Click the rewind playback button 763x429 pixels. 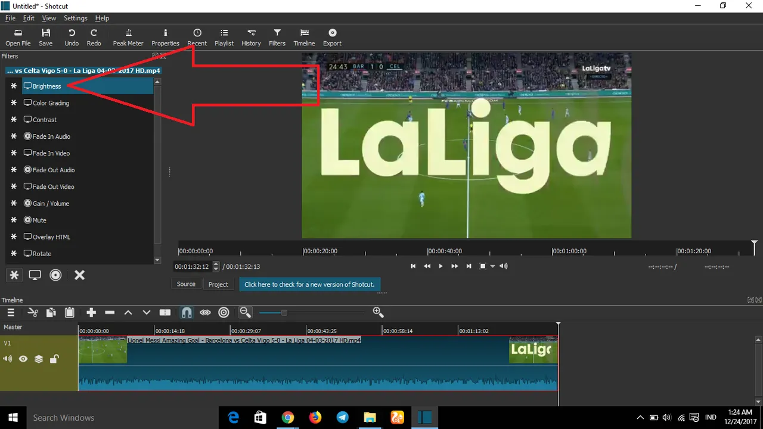[x=427, y=266]
